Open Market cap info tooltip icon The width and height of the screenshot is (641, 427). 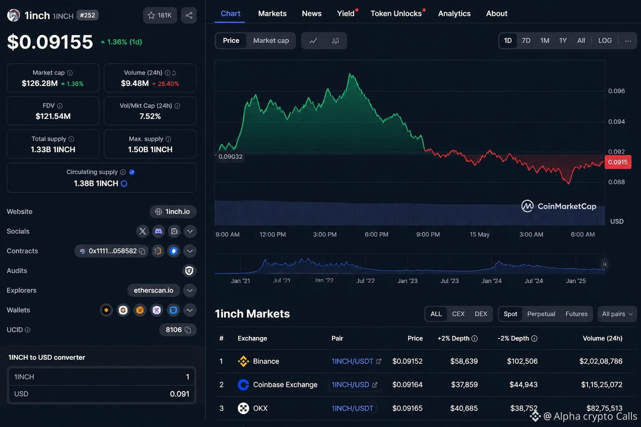click(70, 73)
